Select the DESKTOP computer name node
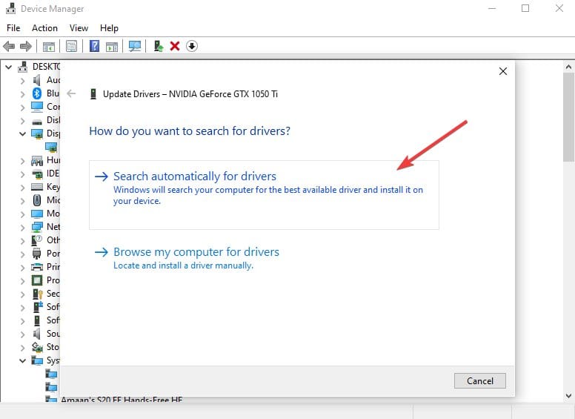 [x=46, y=67]
